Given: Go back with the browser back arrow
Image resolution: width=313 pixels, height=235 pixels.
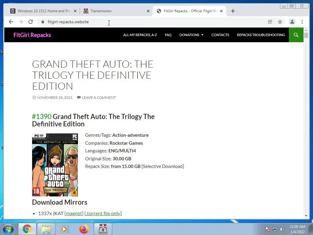Looking at the screenshot, I should tap(11, 22).
